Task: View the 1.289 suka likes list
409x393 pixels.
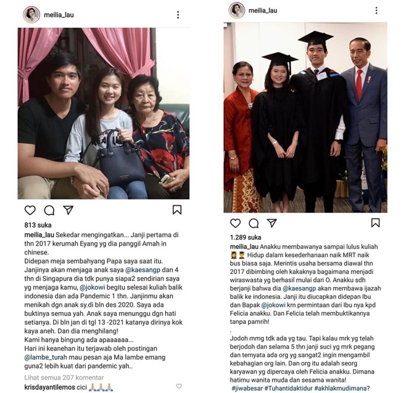Action: [246, 237]
